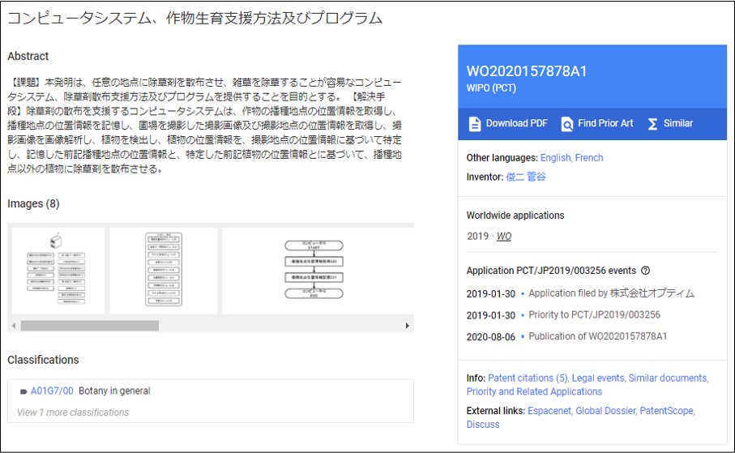The height and width of the screenshot is (453, 735).
Task: Click the image carousel right arrow
Action: [408, 326]
